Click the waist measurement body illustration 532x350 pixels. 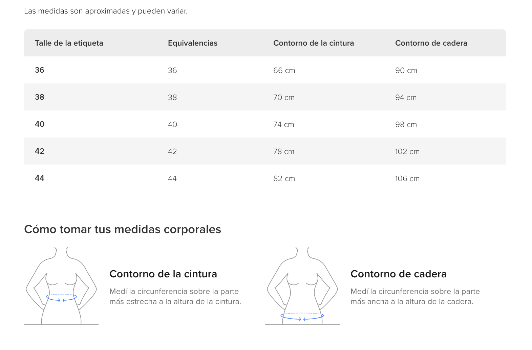click(61, 286)
